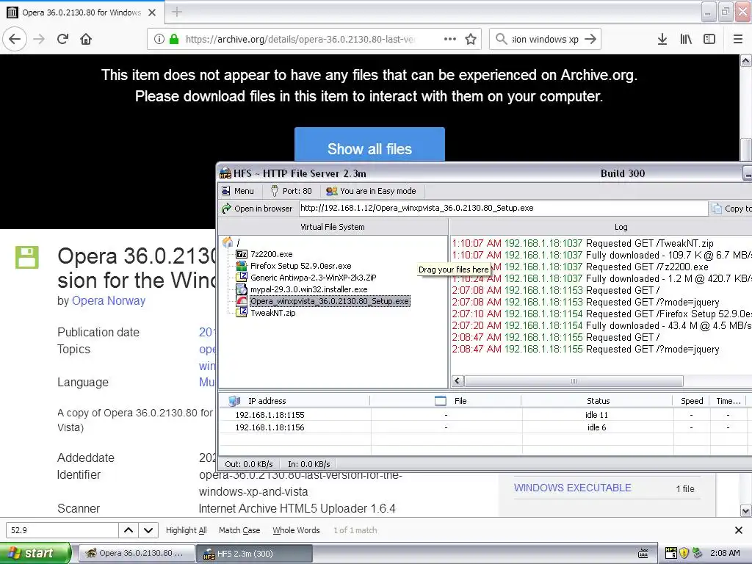
Task: Click the search magnifier icon
Action: 501,39
